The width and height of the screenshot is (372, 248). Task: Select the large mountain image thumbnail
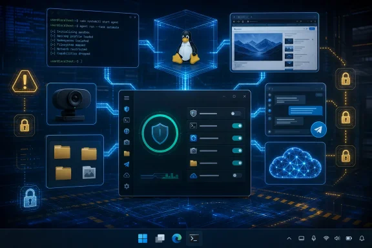tap(258, 46)
